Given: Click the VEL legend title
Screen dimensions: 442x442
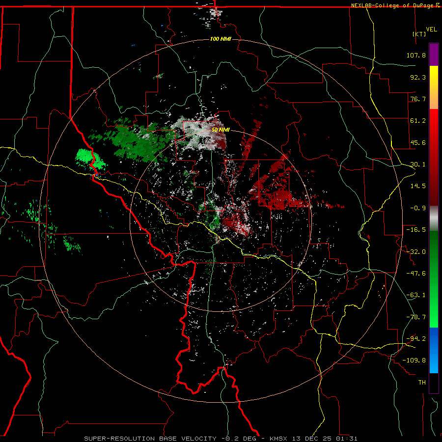Looking at the screenshot, I should [432, 29].
